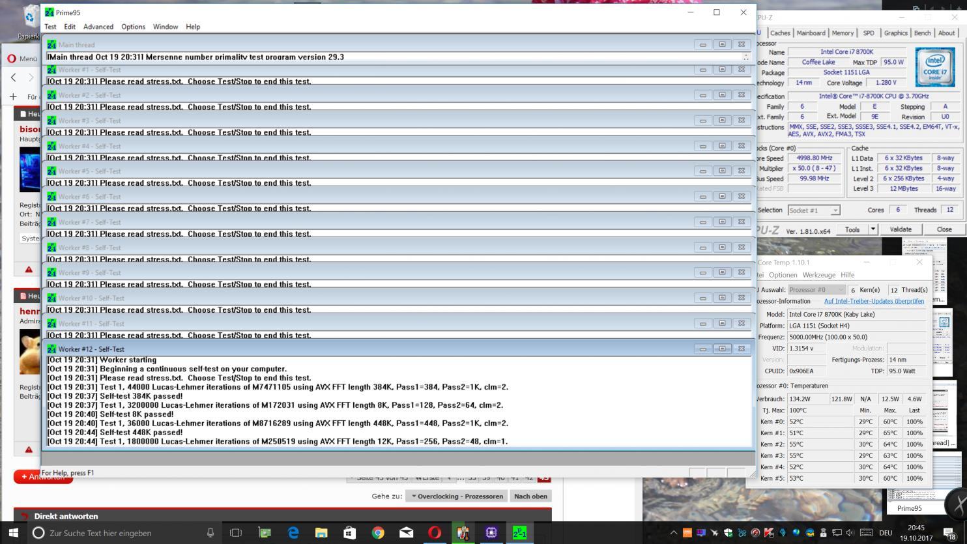The height and width of the screenshot is (544, 967).
Task: Open Task View from the taskbar
Action: [236, 533]
